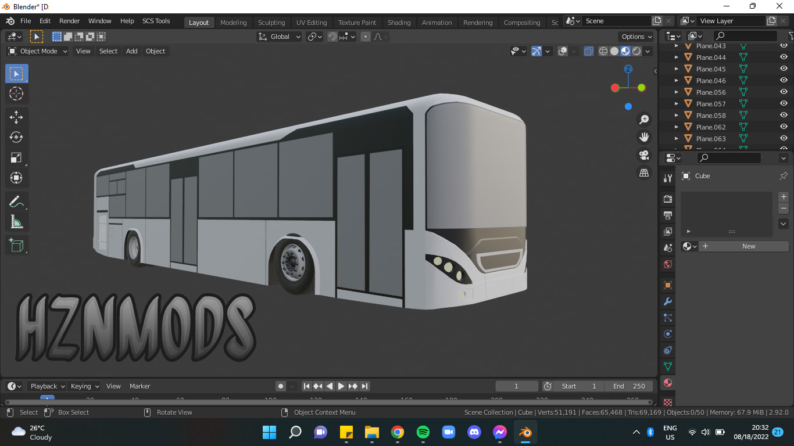The height and width of the screenshot is (446, 794).
Task: Open Render properties camera tab
Action: 668,199
